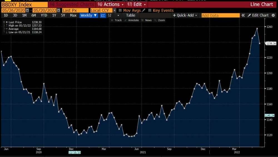Screen dimensions: 278x157
Task: Expand the Local CCY currency dropdown
Action: 114,10
